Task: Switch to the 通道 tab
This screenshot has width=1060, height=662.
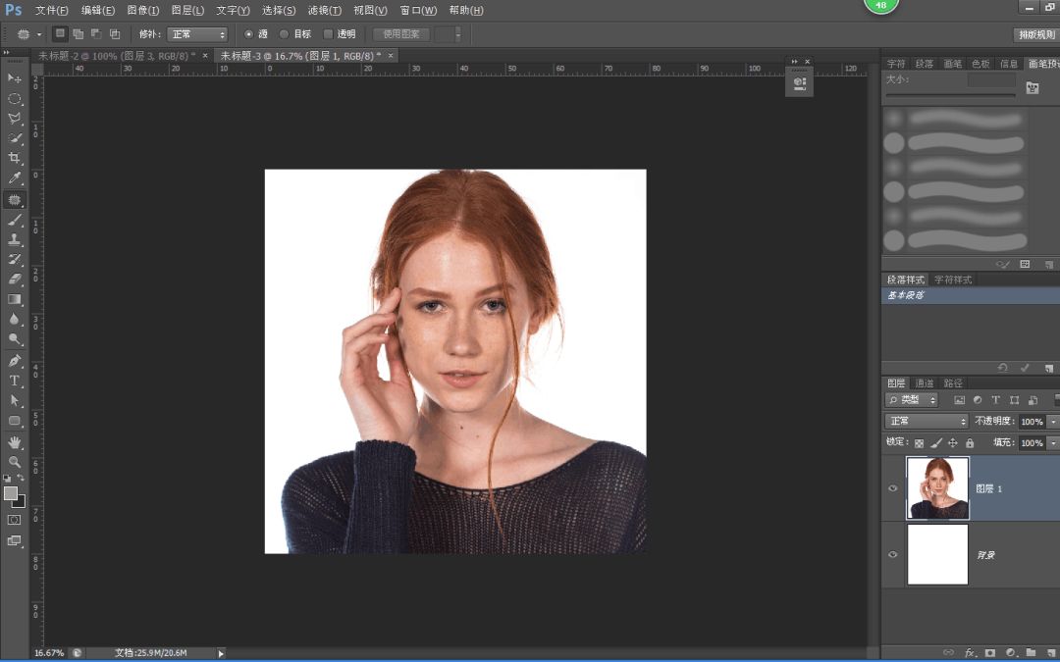Action: [925, 383]
